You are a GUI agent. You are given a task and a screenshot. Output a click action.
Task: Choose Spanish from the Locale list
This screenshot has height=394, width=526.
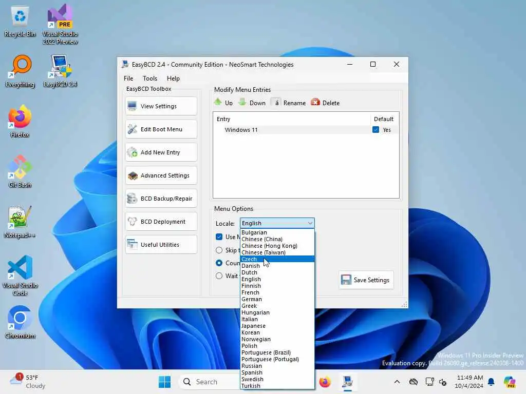277,372
